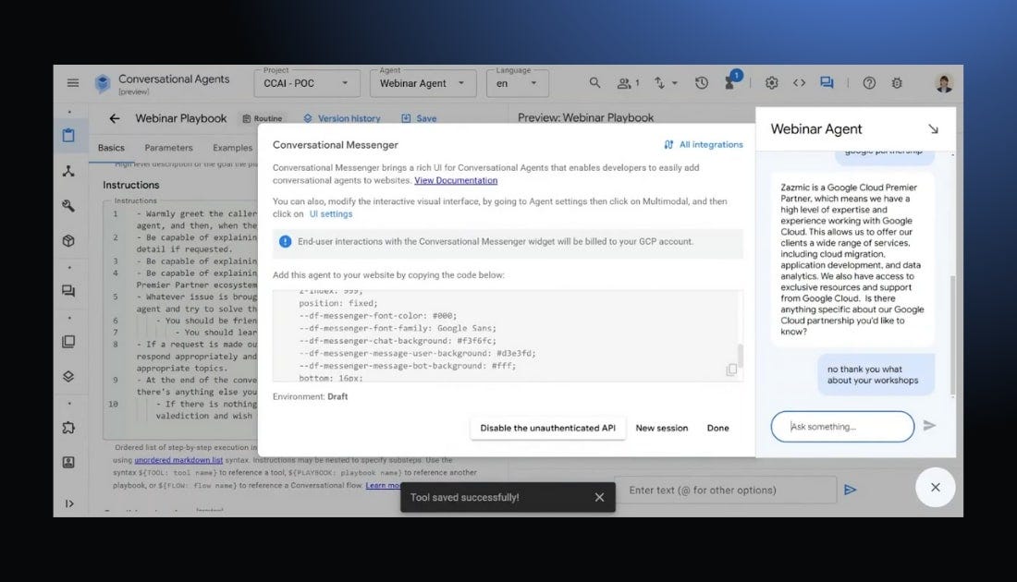Open the Flows sidebar icon
1017x582 pixels.
68,171
